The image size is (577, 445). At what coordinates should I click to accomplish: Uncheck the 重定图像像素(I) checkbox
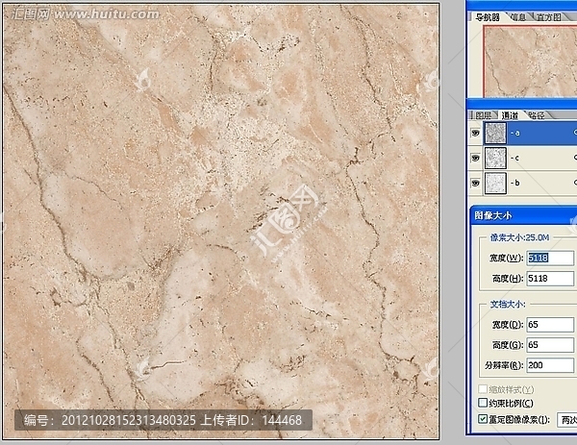click(x=483, y=419)
